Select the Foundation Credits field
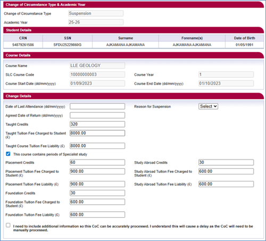266x241 pixels. (x=97, y=193)
